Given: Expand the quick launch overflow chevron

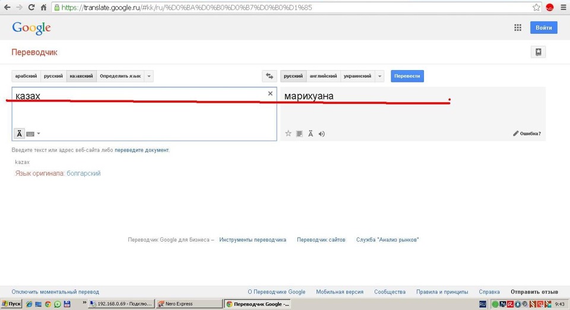Looking at the screenshot, I should [85, 302].
